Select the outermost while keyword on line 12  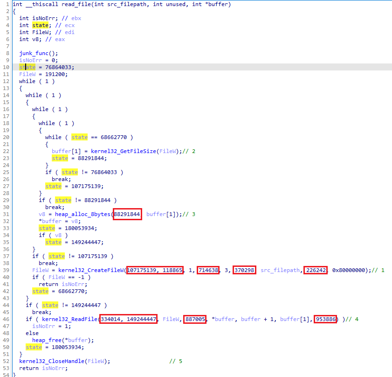pyautogui.click(x=27, y=81)
